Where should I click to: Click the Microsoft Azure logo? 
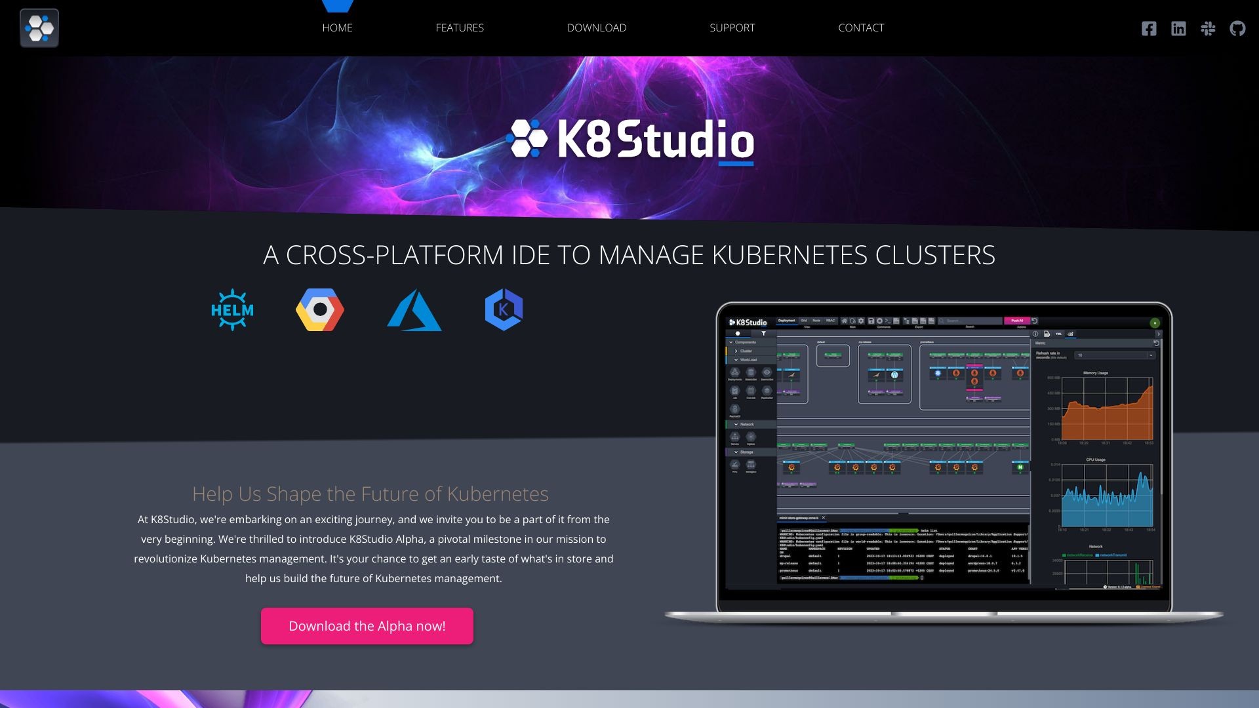pyautogui.click(x=415, y=311)
